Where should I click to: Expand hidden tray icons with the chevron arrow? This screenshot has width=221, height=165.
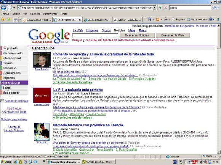point(186,162)
